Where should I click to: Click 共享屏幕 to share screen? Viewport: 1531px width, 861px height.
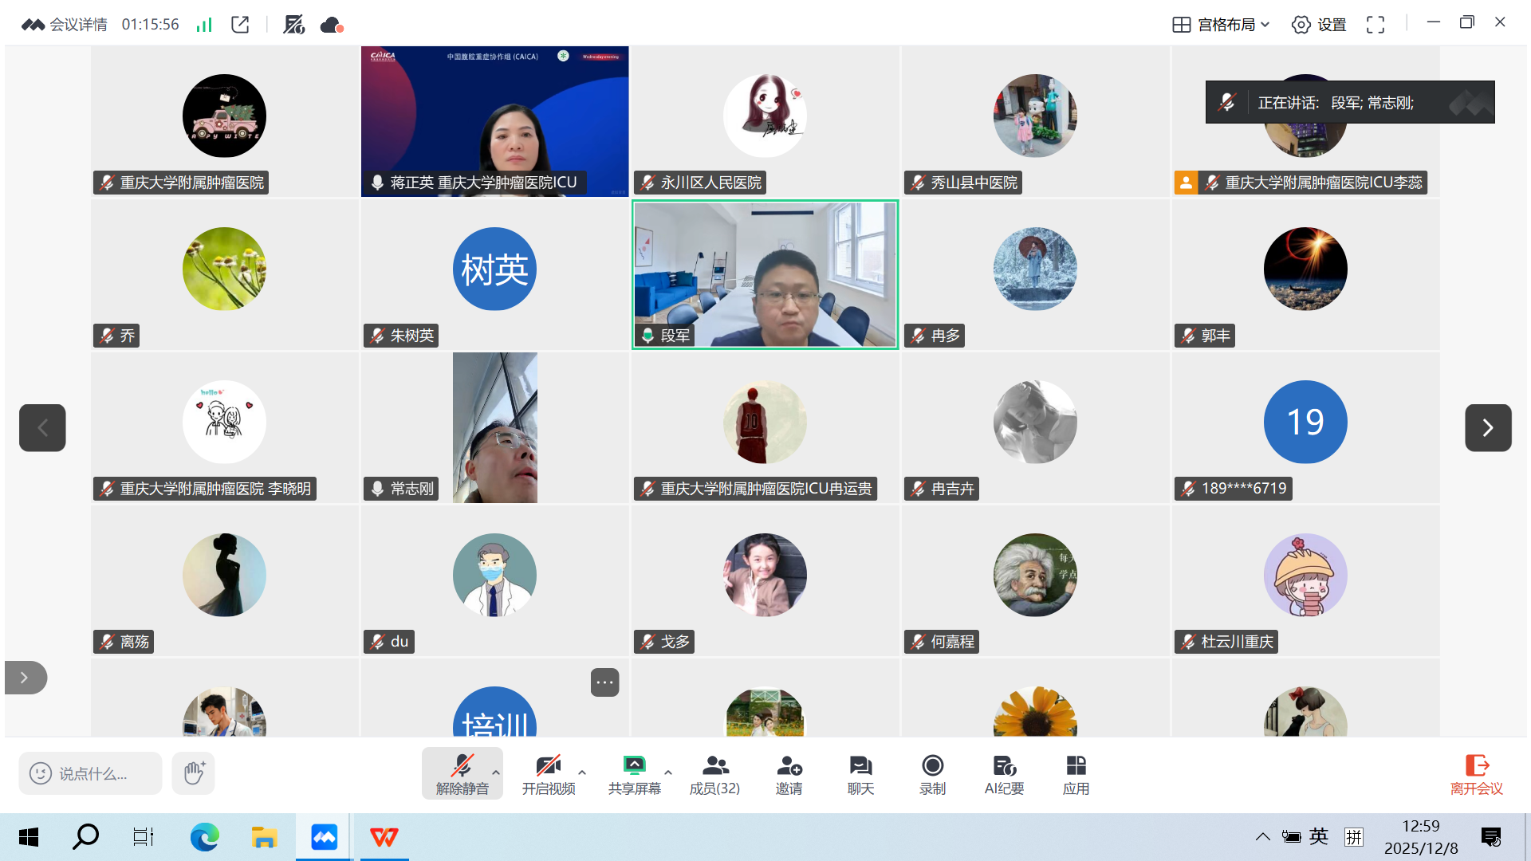(634, 772)
